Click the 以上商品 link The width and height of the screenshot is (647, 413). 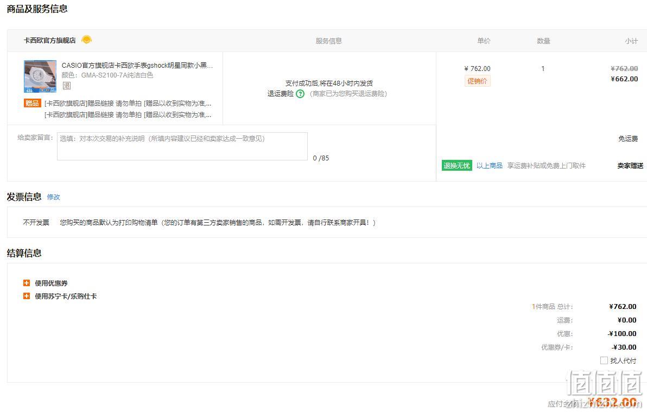pos(490,166)
